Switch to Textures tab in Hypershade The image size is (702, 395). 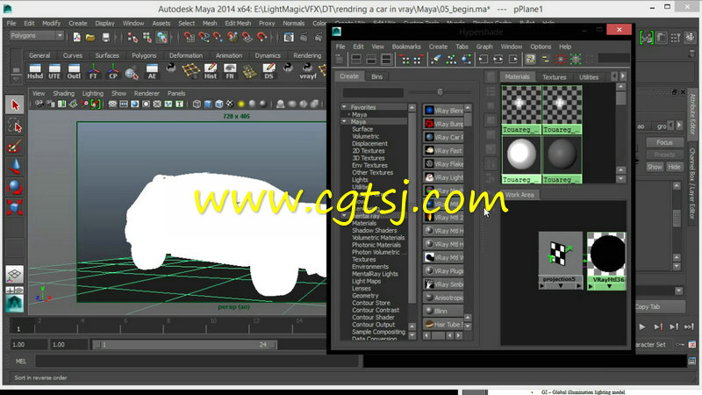[x=555, y=77]
